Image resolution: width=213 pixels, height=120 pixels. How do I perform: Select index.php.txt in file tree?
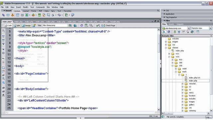tap(194, 78)
